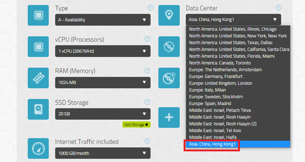Click the blue plus icon tile
305x162 pixels.
pos(169,117)
